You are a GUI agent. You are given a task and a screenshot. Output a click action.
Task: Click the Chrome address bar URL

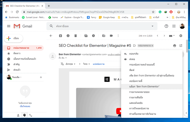click(x=75, y=12)
